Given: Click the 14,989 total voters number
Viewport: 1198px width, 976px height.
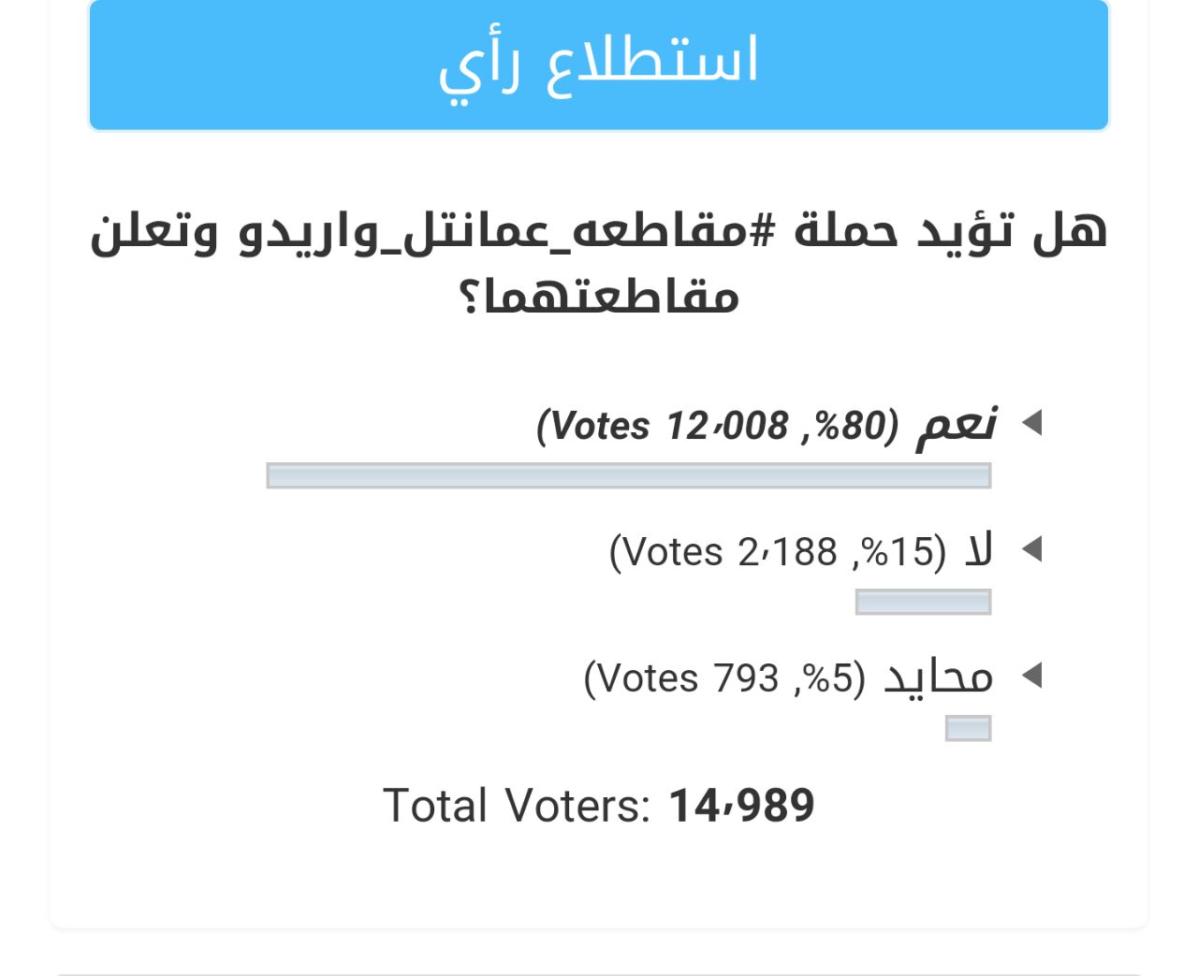Looking at the screenshot, I should (741, 806).
